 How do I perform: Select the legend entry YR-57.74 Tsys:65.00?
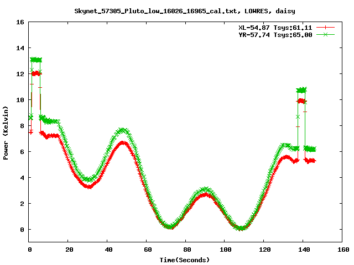coord(275,35)
